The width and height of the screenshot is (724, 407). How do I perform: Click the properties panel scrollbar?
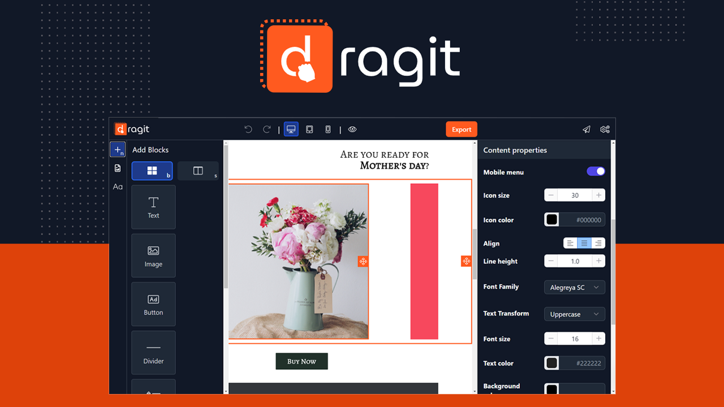[613, 271]
